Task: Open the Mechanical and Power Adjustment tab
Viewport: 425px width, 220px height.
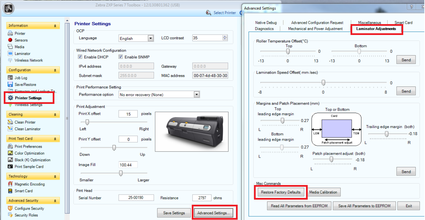Action: click(315, 29)
